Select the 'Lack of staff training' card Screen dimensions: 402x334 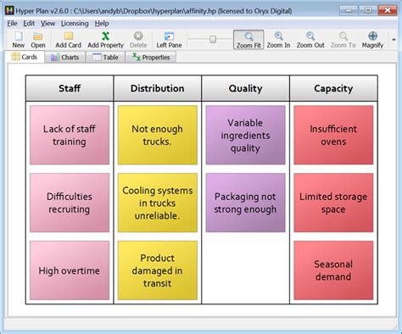point(70,135)
